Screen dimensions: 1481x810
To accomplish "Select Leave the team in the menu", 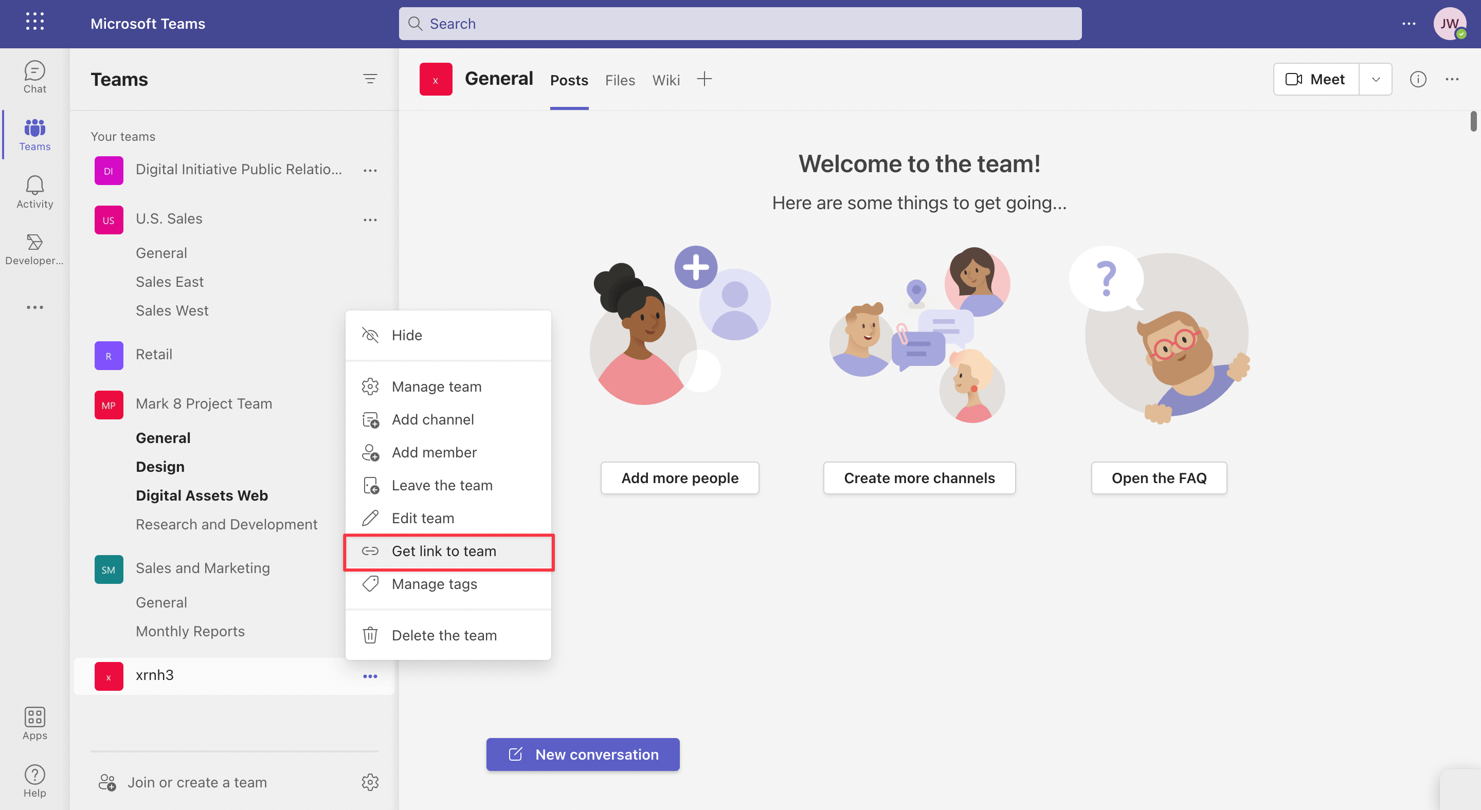I will tap(448, 485).
